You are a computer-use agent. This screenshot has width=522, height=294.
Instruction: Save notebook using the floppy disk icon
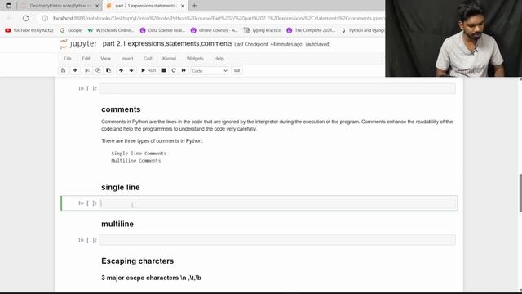(63, 71)
